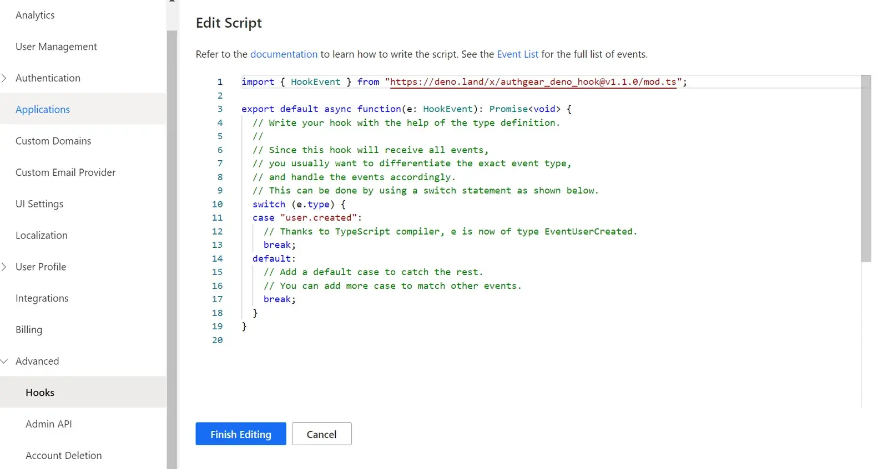This screenshot has height=469, width=888.
Task: Open Localization settings
Action: click(x=42, y=235)
